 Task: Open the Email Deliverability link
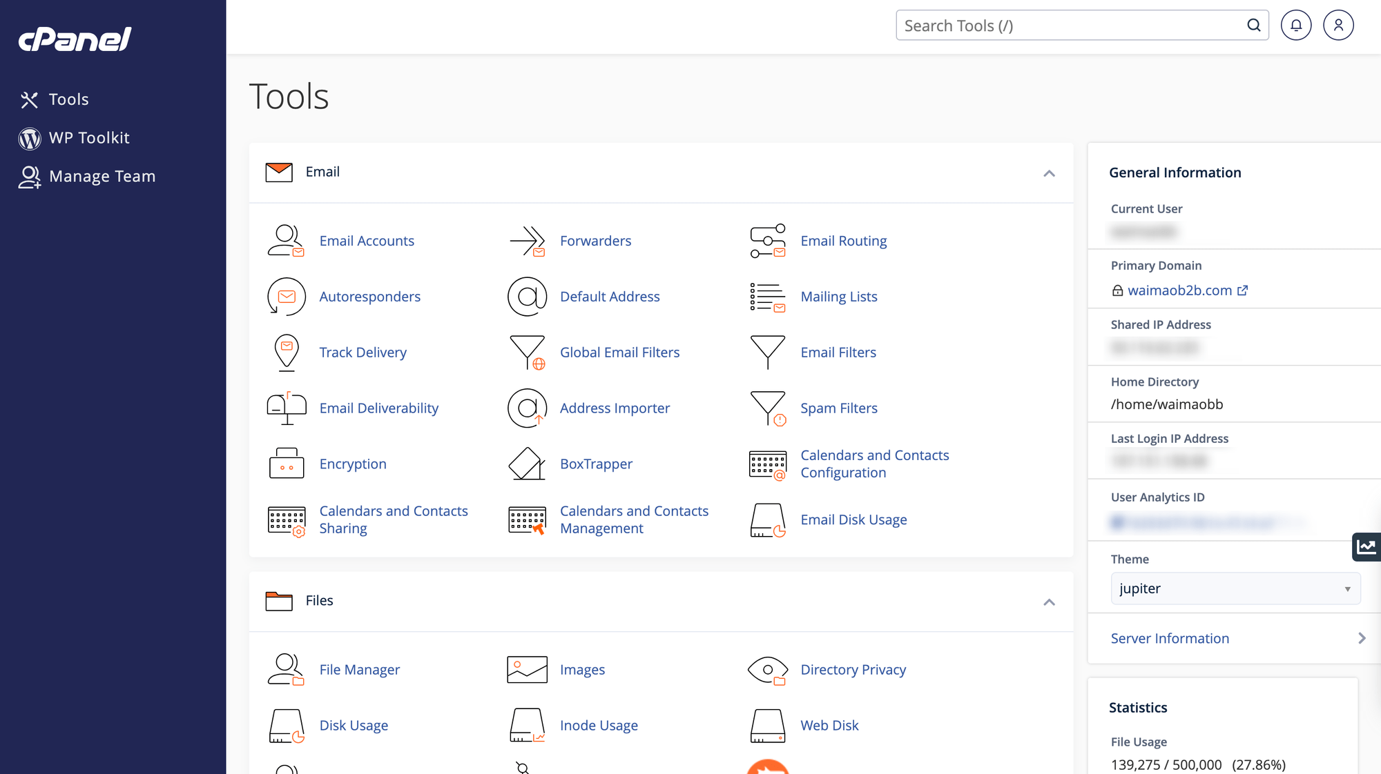[x=378, y=408]
